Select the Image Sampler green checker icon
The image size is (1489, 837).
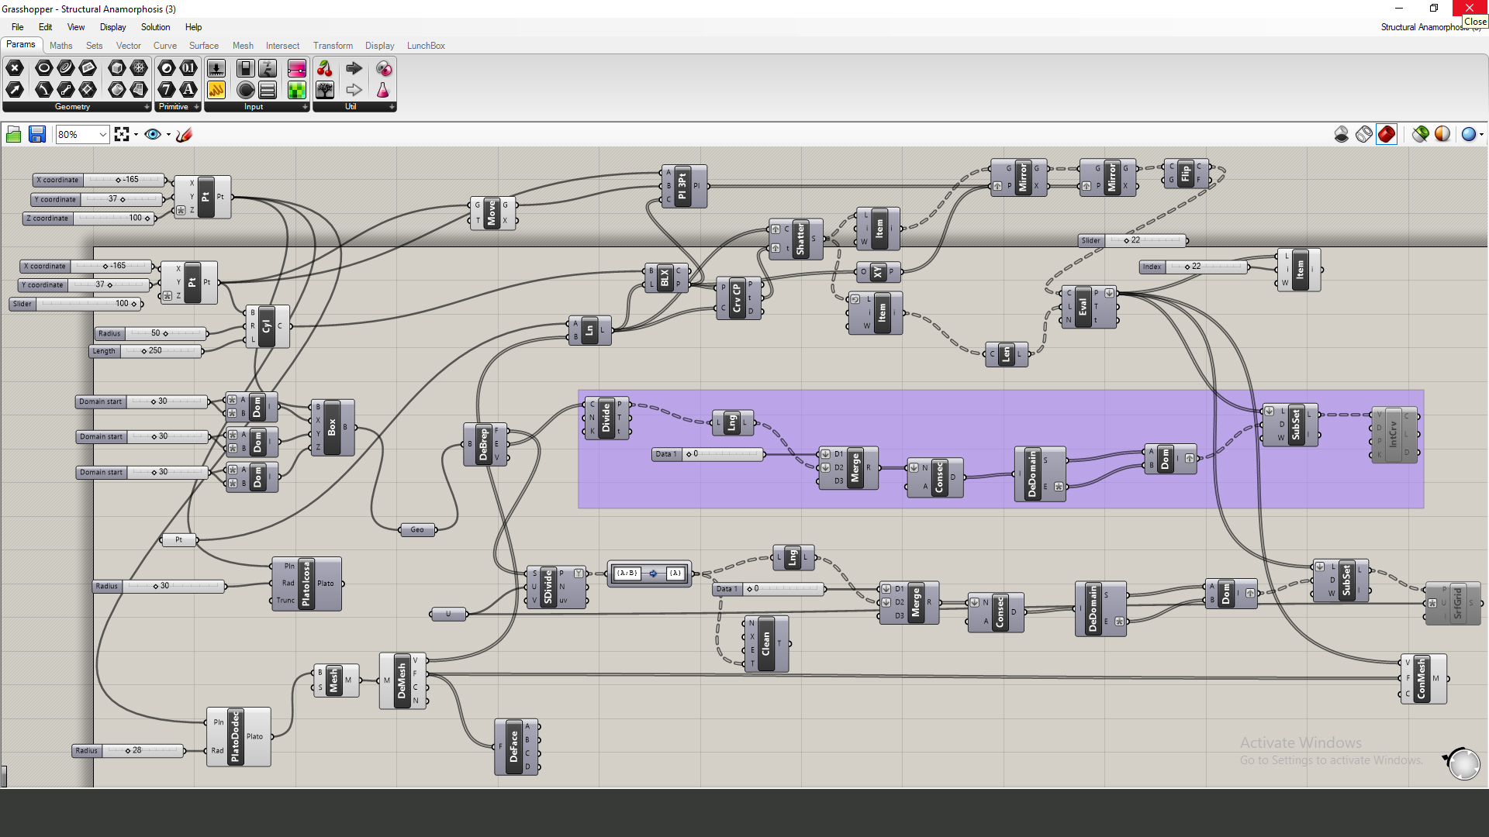296,90
